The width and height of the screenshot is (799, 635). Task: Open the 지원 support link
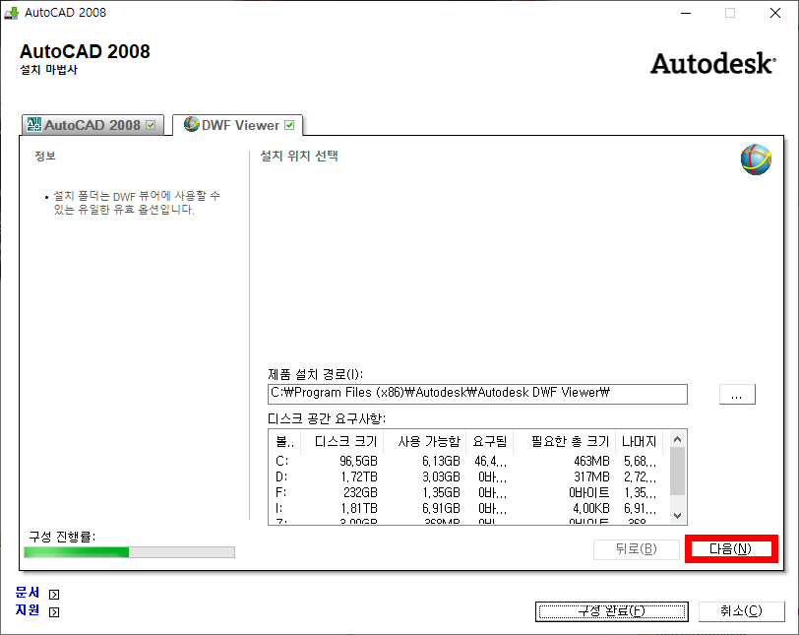coord(27,609)
